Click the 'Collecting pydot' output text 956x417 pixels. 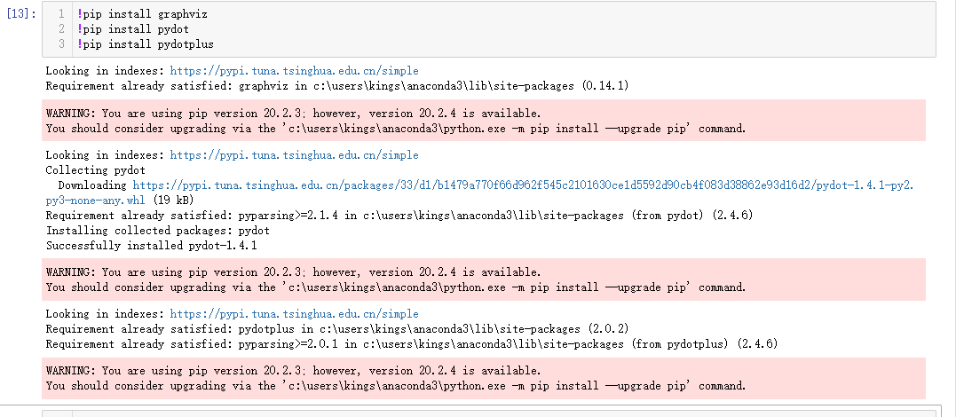(x=96, y=170)
